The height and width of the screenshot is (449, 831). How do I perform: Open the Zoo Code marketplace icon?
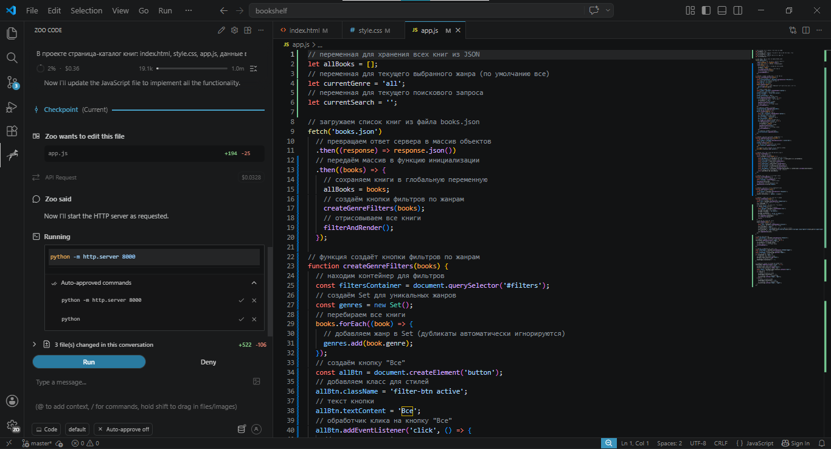click(248, 30)
